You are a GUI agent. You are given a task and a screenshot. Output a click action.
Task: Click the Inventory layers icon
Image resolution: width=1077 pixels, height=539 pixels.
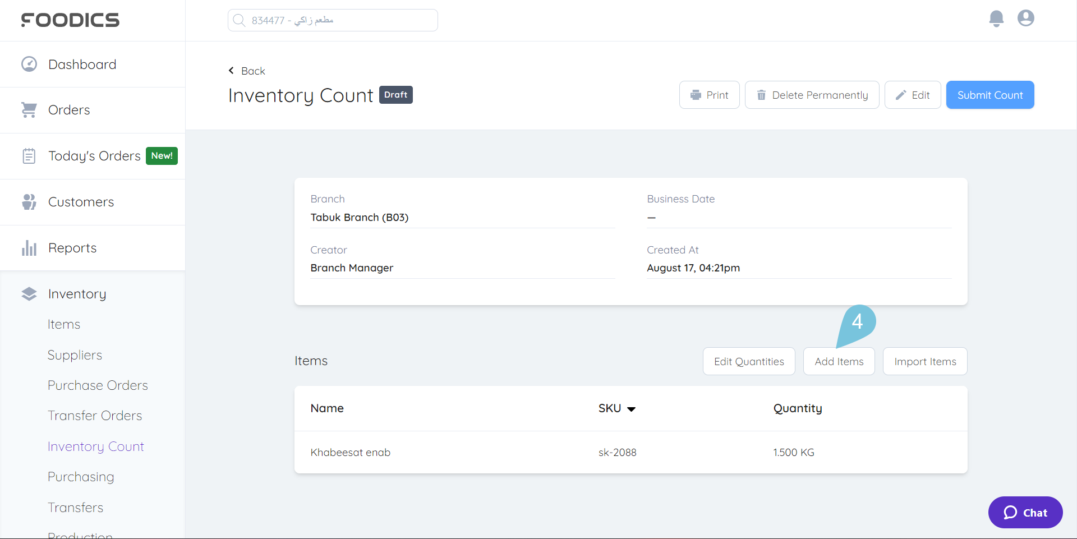coord(29,294)
